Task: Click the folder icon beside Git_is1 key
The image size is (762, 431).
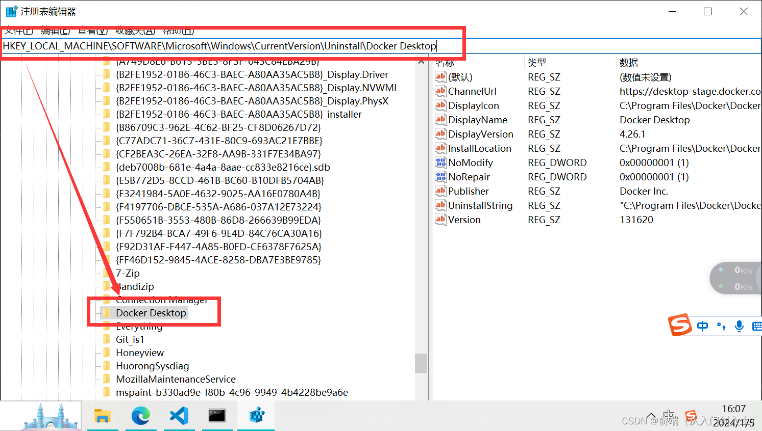Action: coord(107,339)
